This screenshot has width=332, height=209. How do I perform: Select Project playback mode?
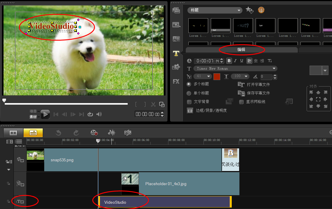33,111
